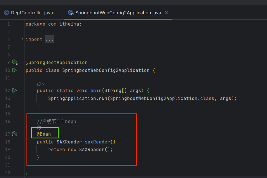Run the class from line 10 gutter arrow

(15, 70)
